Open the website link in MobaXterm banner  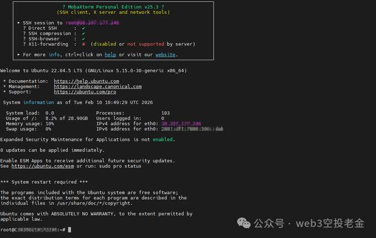pyautogui.click(x=165, y=55)
